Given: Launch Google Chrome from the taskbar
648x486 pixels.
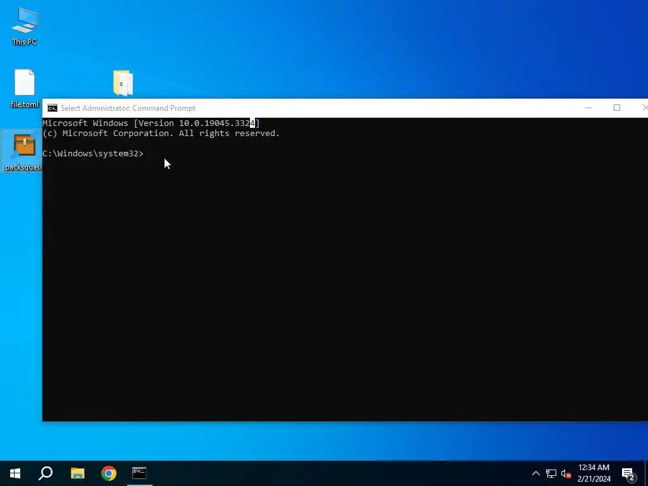Looking at the screenshot, I should point(109,473).
